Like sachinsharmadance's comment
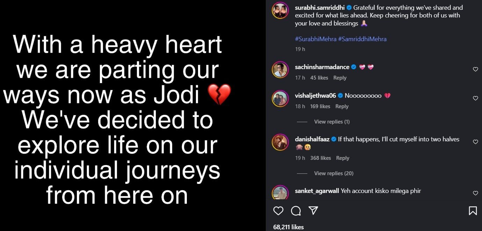This screenshot has height=231, width=482. 475,69
